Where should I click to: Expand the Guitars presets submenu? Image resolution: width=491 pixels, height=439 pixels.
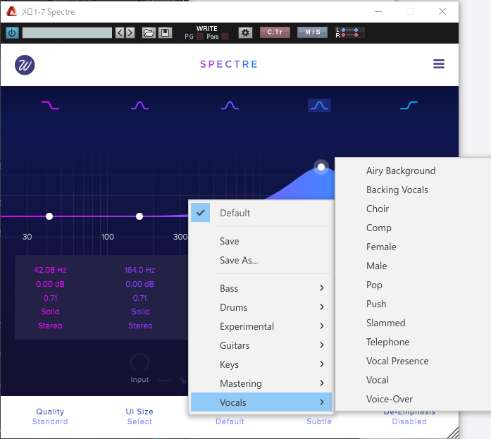point(261,345)
